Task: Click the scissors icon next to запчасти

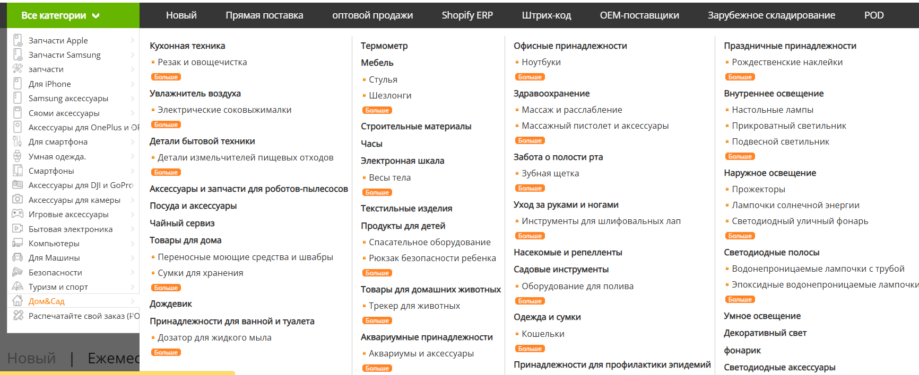Action: 18,69
